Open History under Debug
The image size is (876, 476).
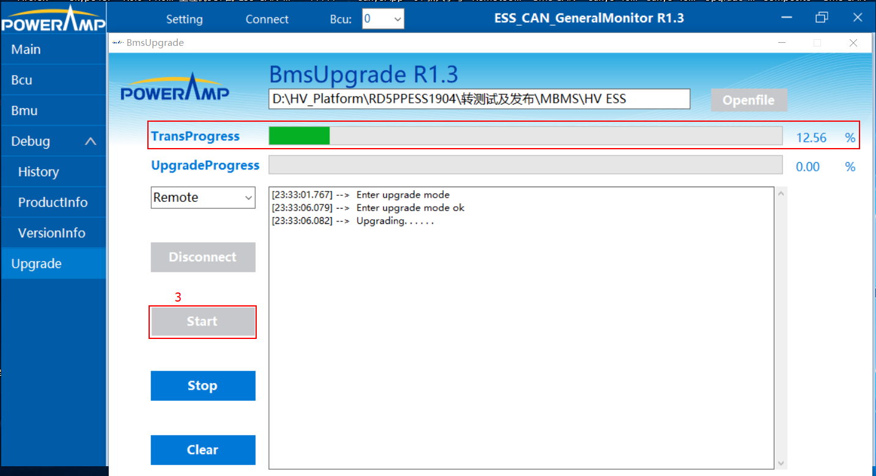[x=53, y=172]
